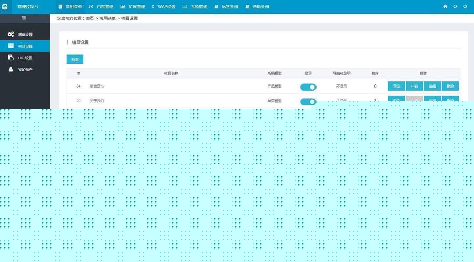474x262 pixels.
Task: Click 首页 in the breadcrumb
Action: 90,18
